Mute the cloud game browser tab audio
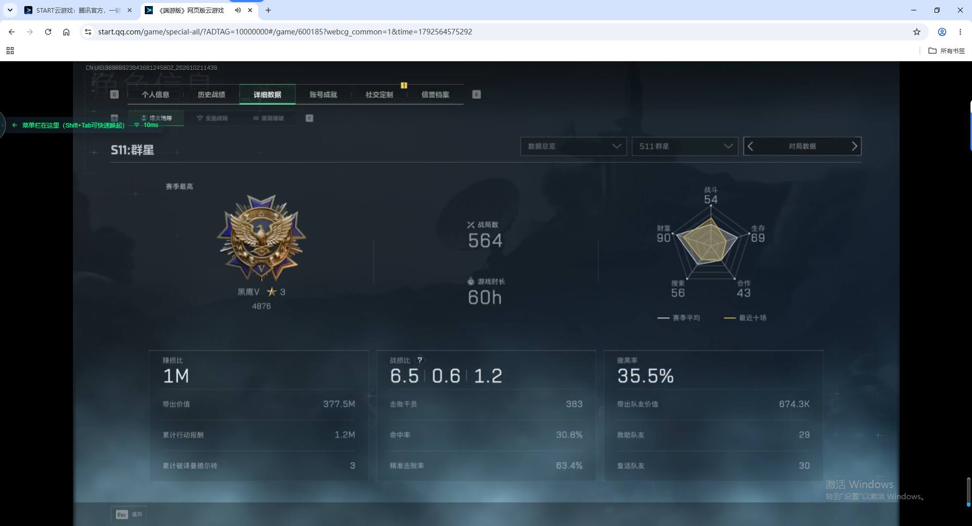The height and width of the screenshot is (526, 972). coord(237,10)
